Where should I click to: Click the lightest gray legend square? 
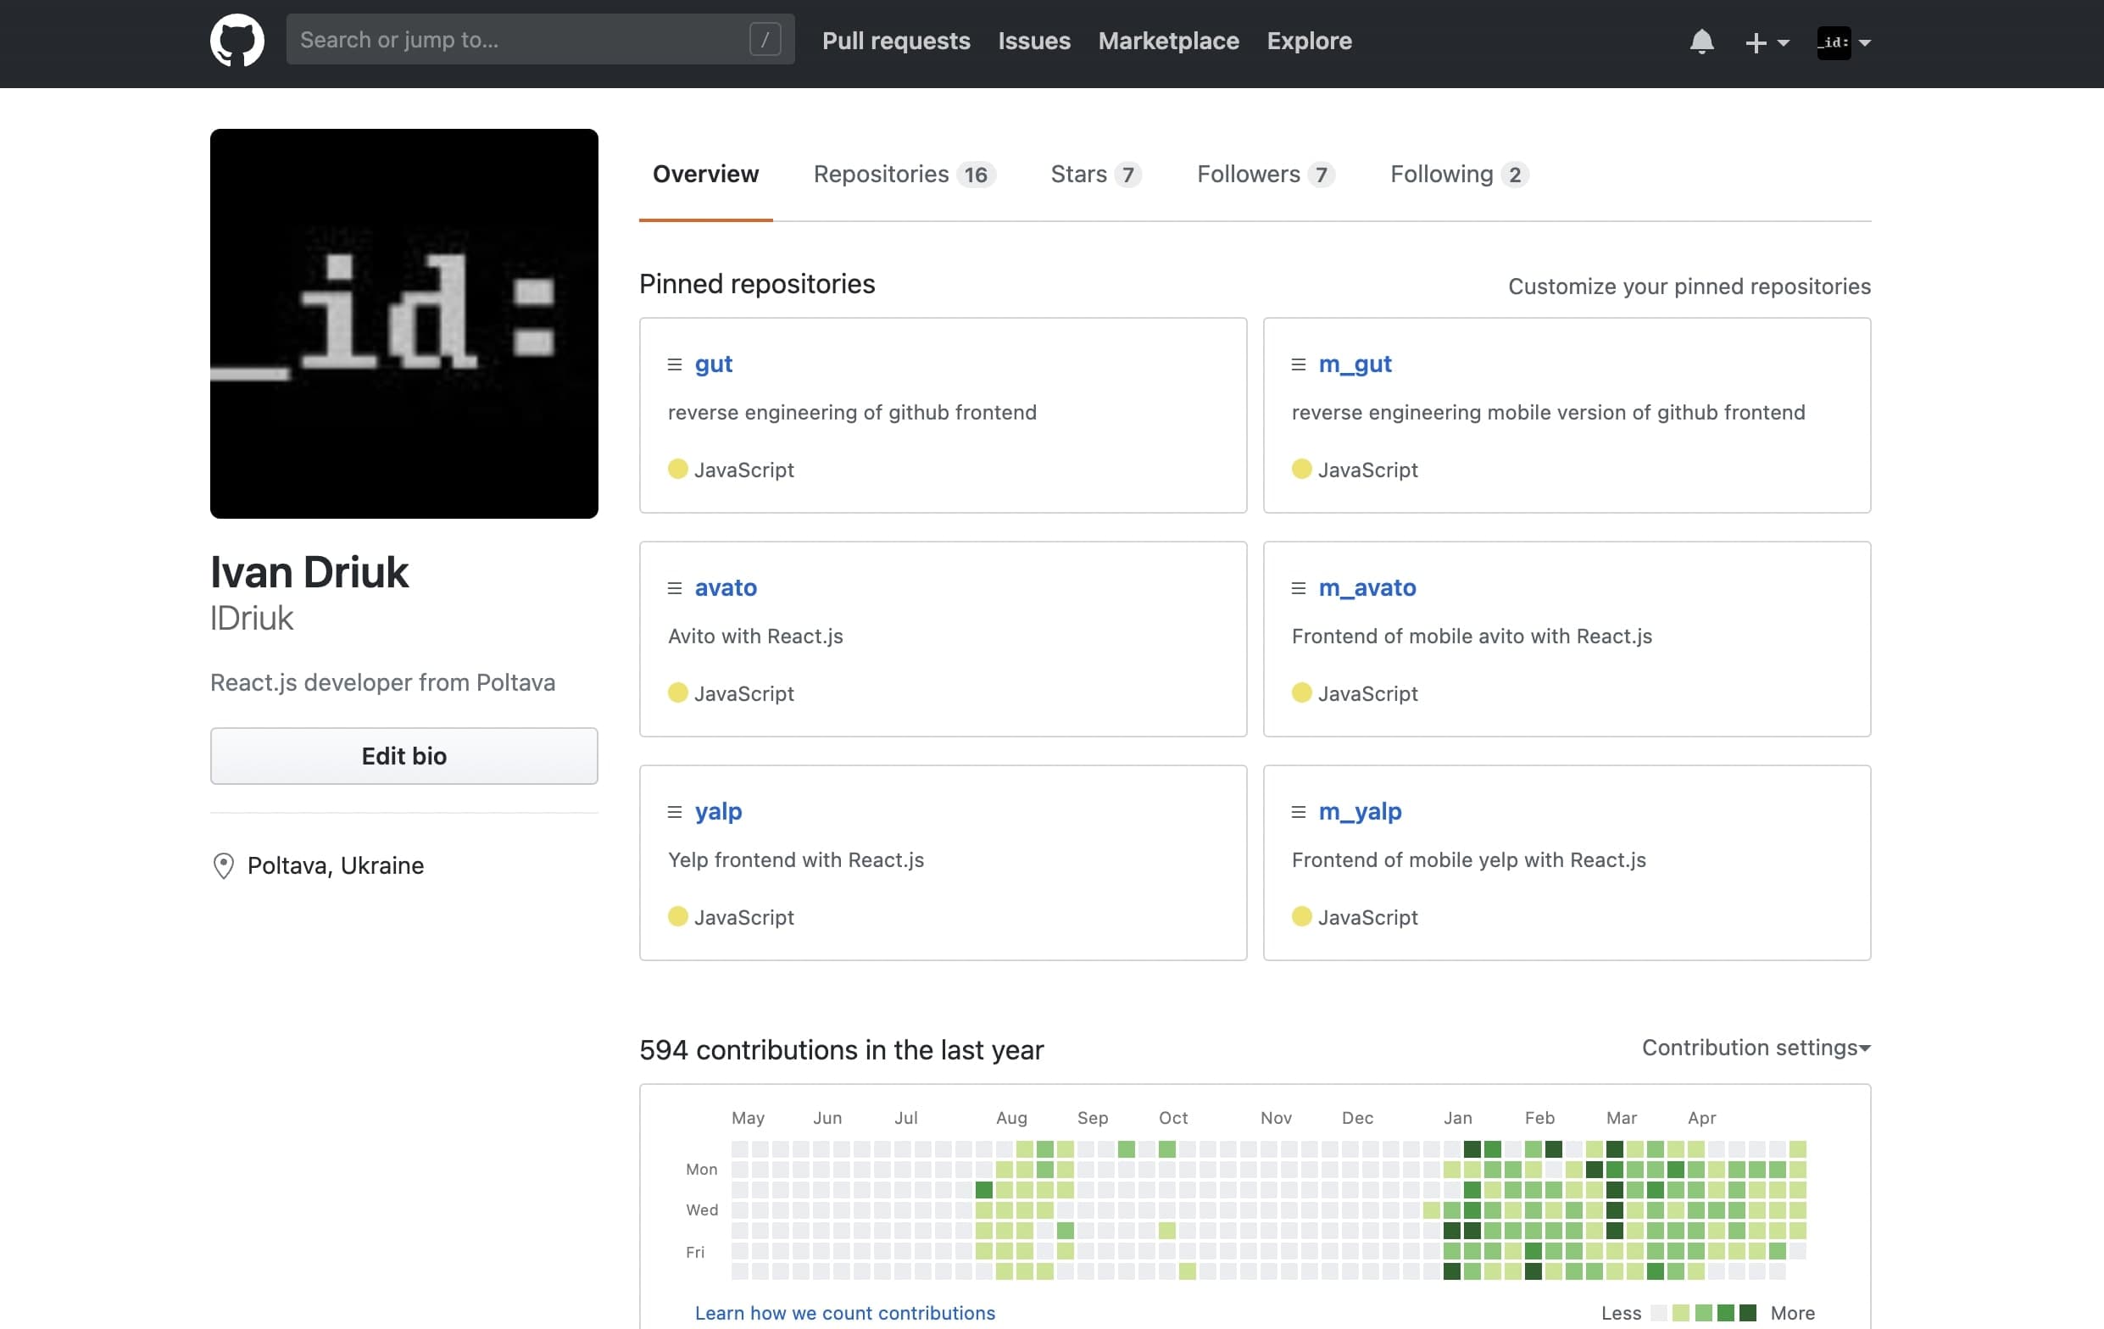point(1658,1312)
